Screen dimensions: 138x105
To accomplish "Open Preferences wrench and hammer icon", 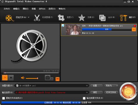I will click(123, 18).
